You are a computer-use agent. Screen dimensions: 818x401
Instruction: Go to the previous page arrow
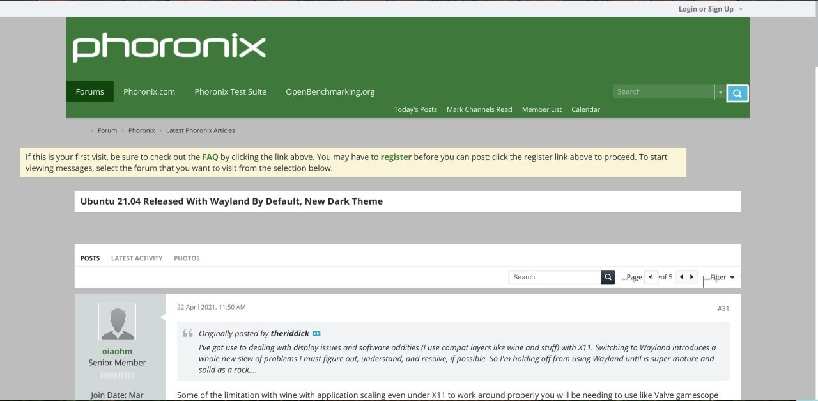tap(681, 277)
